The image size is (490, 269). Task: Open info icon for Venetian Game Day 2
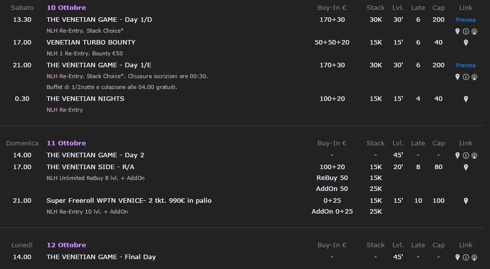pyautogui.click(x=466, y=155)
